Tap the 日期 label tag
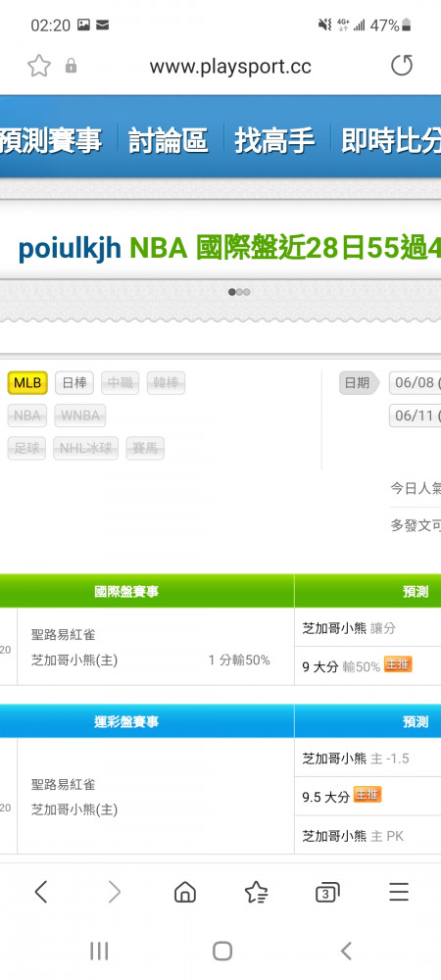 pos(359,382)
